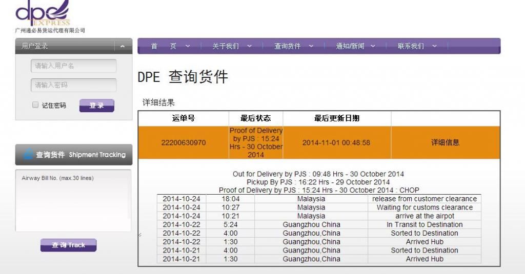525x274 pixels.
Task: Click the 最后更新日期 column header
Action: click(336, 118)
